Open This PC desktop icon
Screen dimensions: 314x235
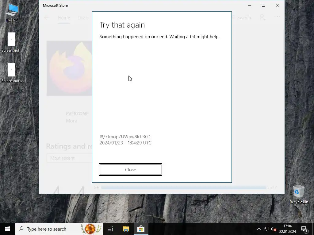point(12,13)
